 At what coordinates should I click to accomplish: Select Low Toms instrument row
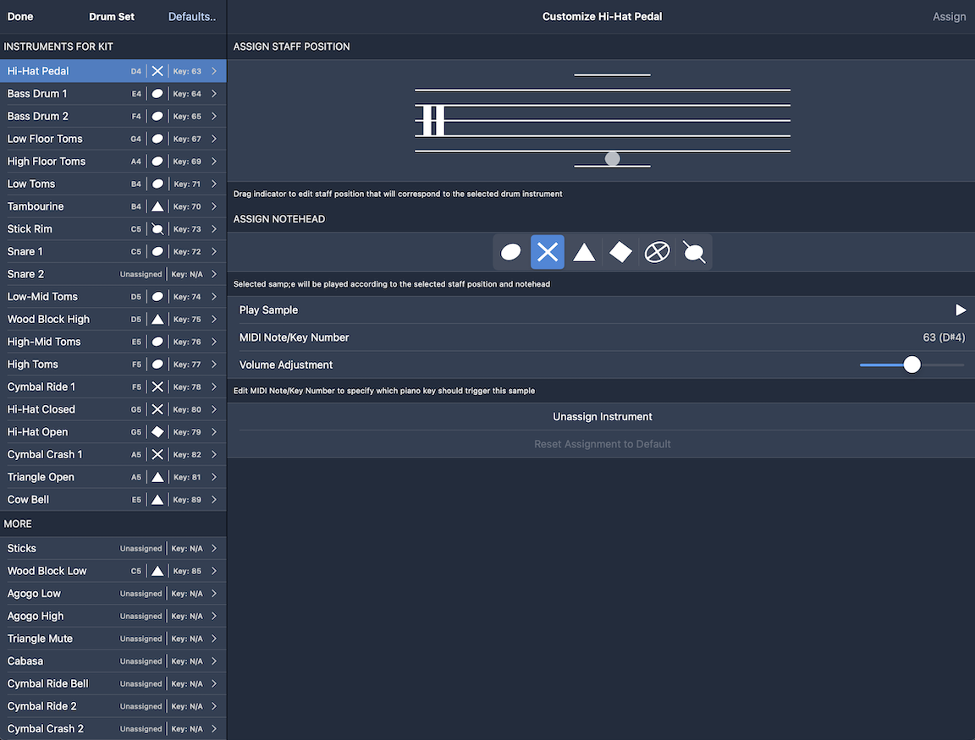[x=113, y=184]
